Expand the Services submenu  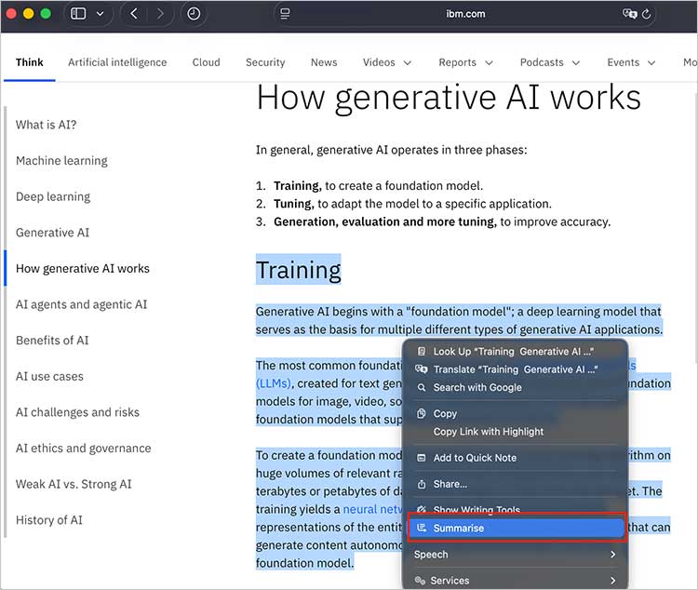[x=515, y=581]
